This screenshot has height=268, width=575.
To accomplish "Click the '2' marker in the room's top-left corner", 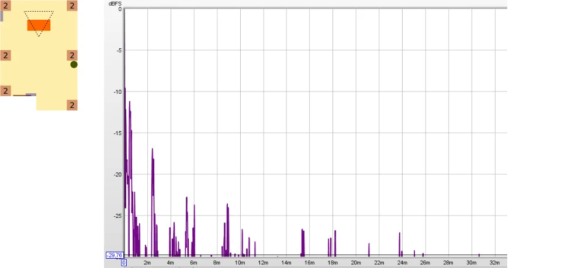I will [5, 5].
